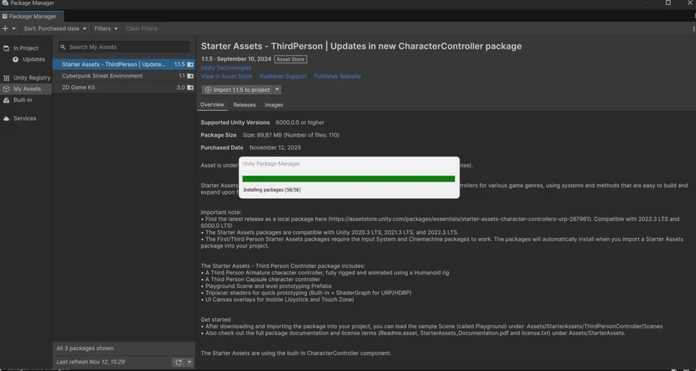Select Updates in sidebar
Viewport: 696px width, 371px height.
pos(34,59)
